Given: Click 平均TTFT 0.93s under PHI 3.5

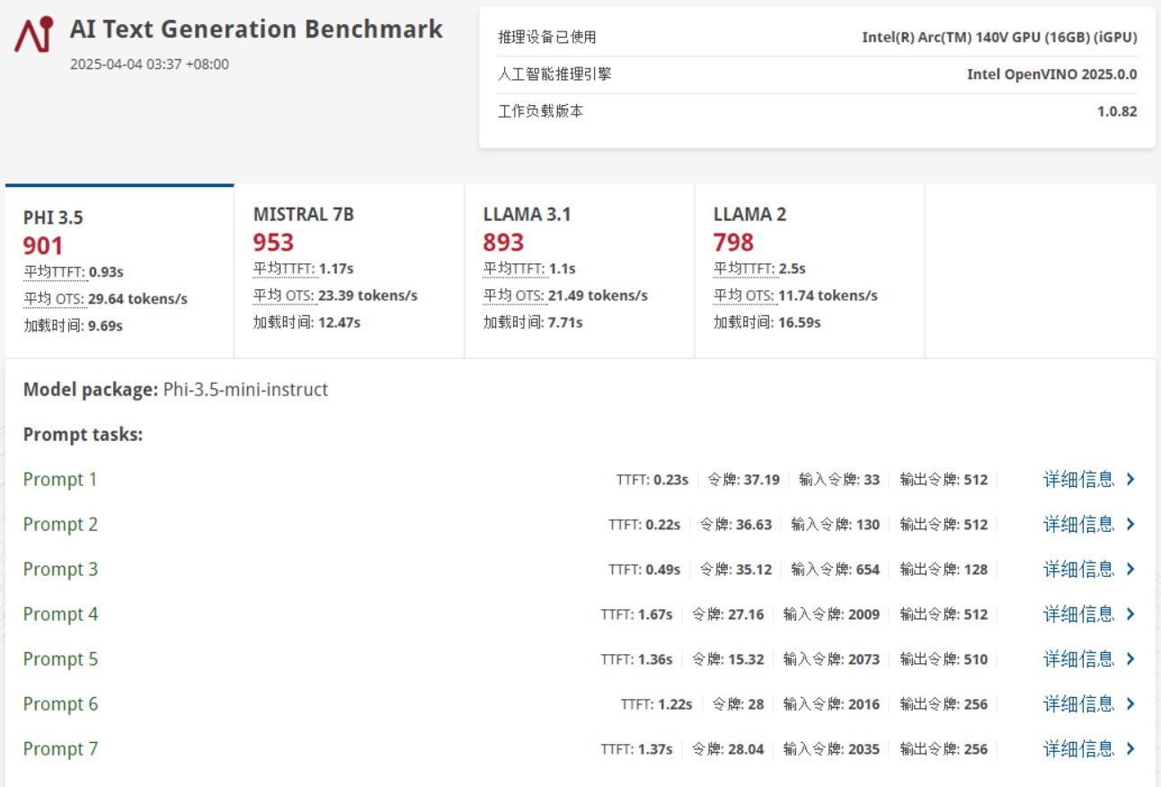Looking at the screenshot, I should coord(74,272).
